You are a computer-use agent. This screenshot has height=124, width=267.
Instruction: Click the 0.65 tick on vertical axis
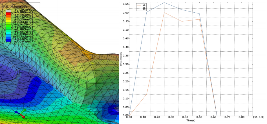[125, 4]
